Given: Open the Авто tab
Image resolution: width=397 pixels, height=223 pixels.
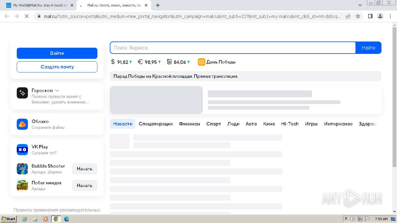Looking at the screenshot, I should 251,124.
